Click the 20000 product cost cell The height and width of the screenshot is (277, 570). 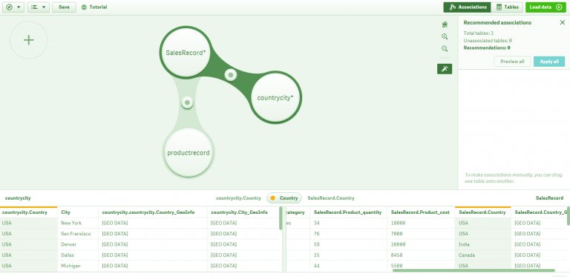(421, 244)
